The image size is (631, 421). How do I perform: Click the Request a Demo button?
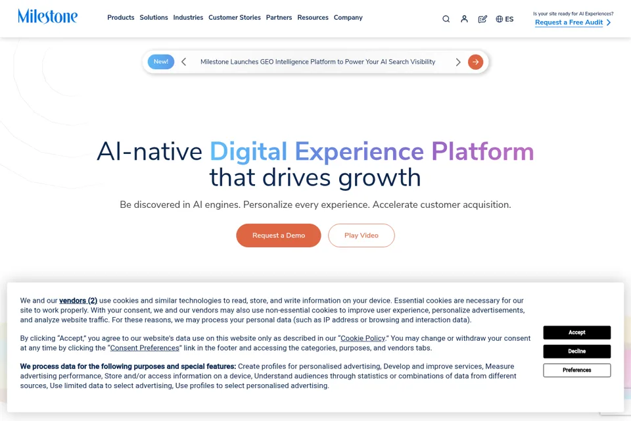pyautogui.click(x=279, y=235)
